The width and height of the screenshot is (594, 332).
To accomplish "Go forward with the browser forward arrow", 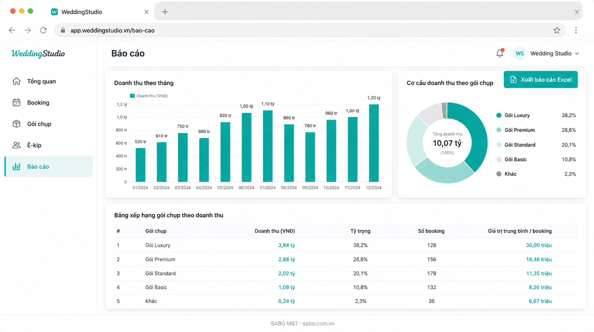I will [28, 30].
